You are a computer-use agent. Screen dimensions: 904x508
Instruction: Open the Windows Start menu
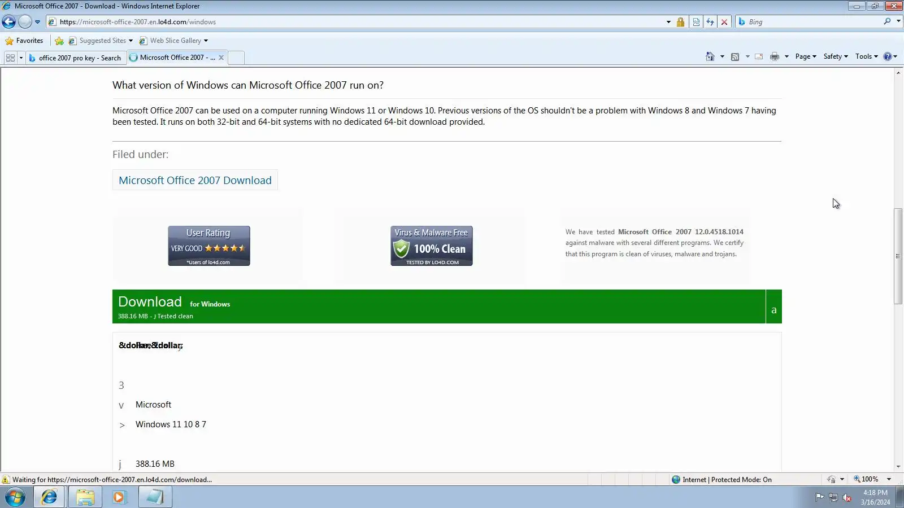pyautogui.click(x=15, y=497)
